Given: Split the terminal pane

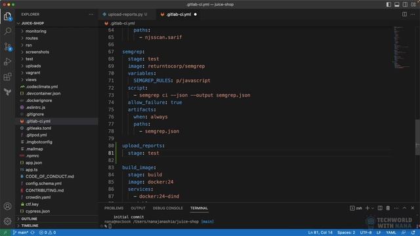Looking at the screenshot, I should [x=380, y=208].
